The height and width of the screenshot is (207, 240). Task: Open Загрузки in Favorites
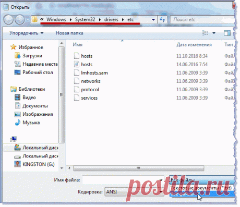(x=32, y=56)
